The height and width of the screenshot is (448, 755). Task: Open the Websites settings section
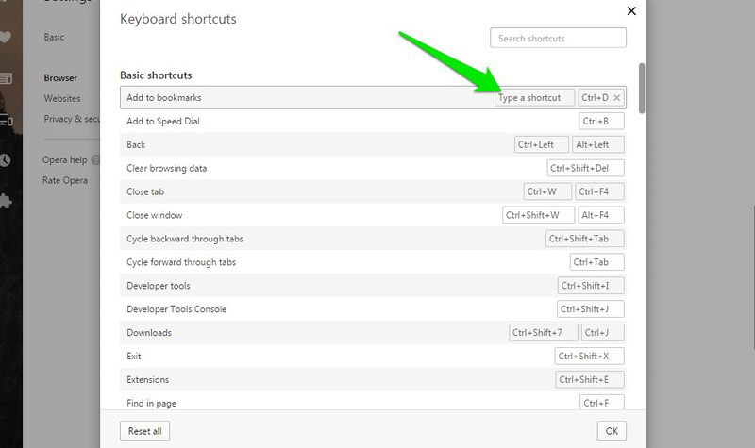(x=62, y=98)
